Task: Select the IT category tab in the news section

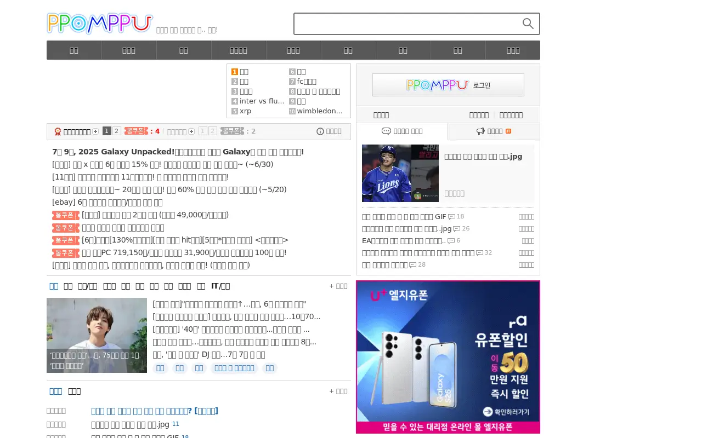Action: (x=220, y=286)
